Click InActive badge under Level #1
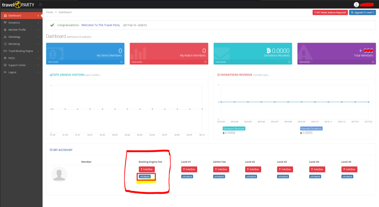This screenshot has height=207, width=379. (x=189, y=169)
